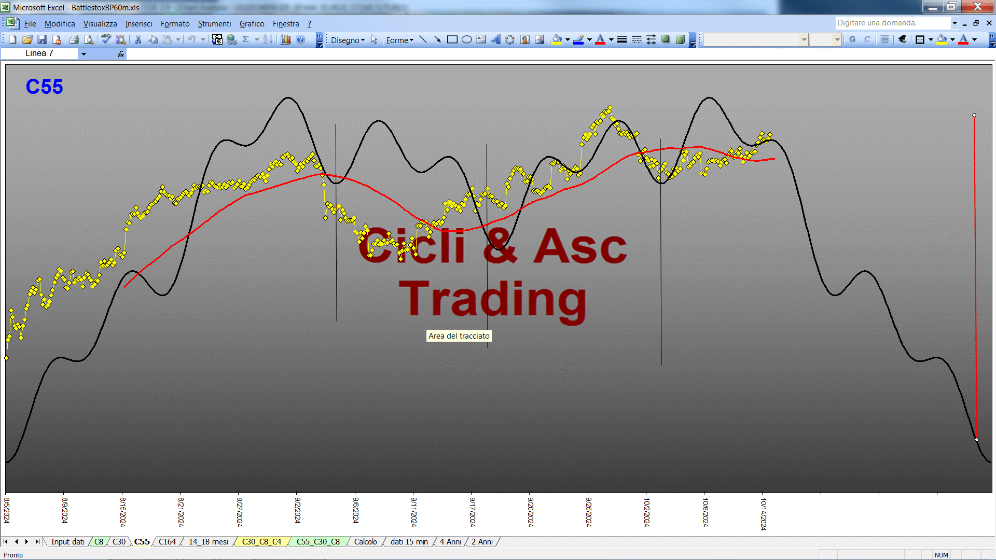This screenshot has height=560, width=996.
Task: Click the Paste clipboard icon
Action: click(x=167, y=39)
